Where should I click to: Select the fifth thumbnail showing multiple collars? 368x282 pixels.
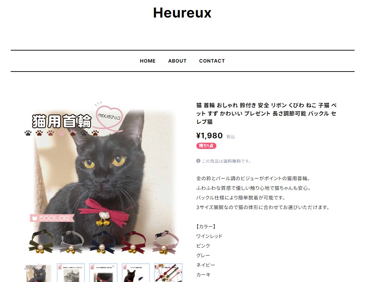pos(168,273)
